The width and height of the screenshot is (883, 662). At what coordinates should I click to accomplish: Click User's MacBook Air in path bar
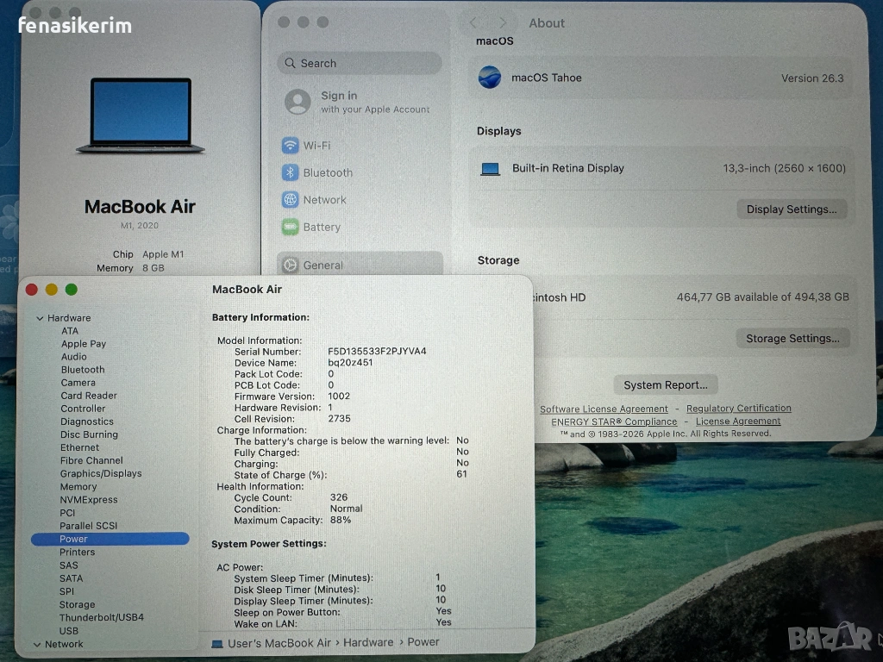(279, 643)
